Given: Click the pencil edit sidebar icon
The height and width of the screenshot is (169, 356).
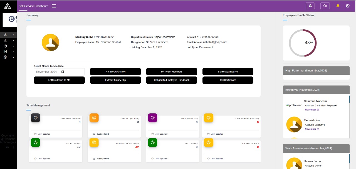Looking at the screenshot, I should click(x=5, y=40).
